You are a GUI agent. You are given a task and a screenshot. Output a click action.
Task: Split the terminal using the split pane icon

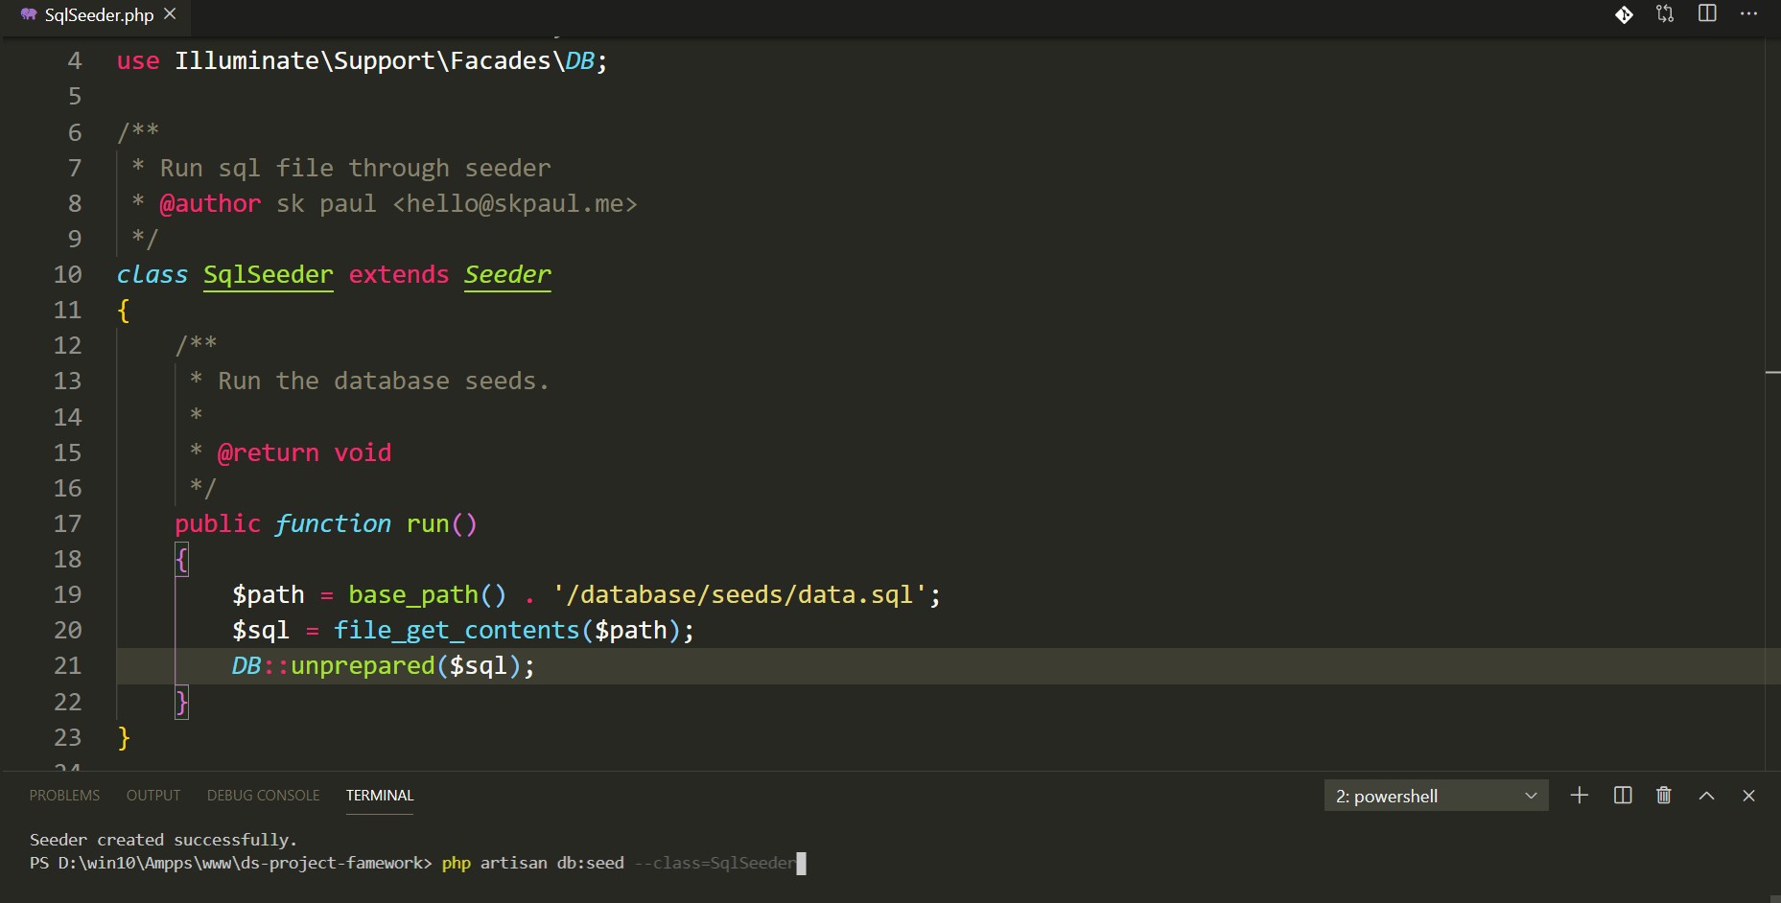pyautogui.click(x=1622, y=795)
